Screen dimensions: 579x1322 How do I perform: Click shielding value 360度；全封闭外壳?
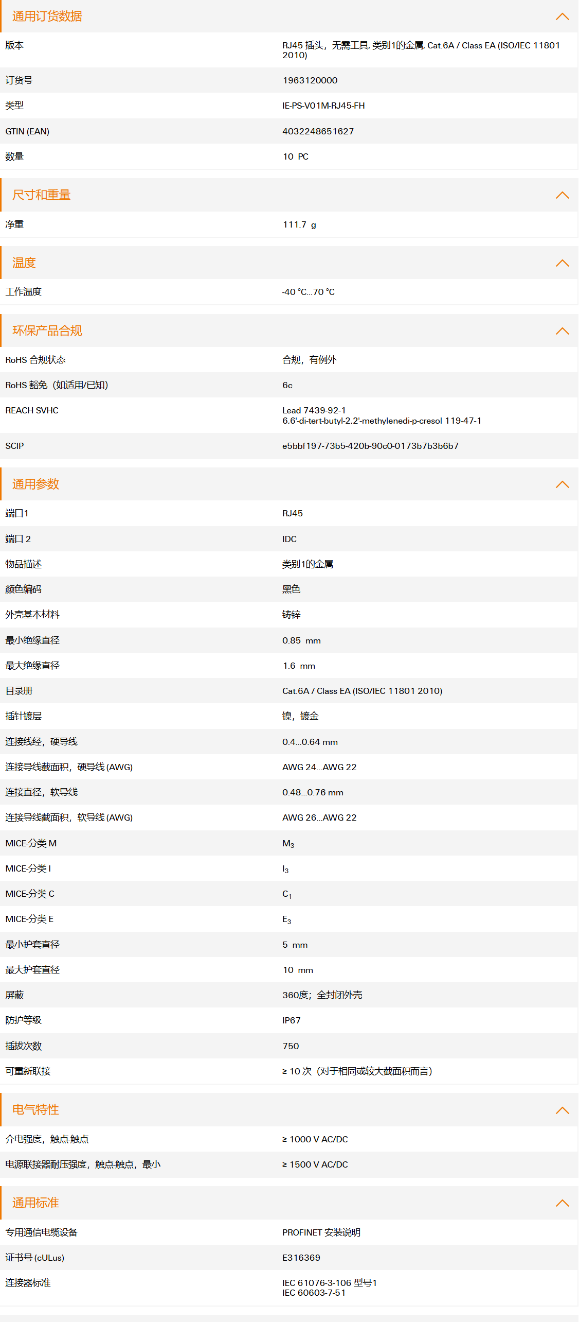tap(322, 995)
